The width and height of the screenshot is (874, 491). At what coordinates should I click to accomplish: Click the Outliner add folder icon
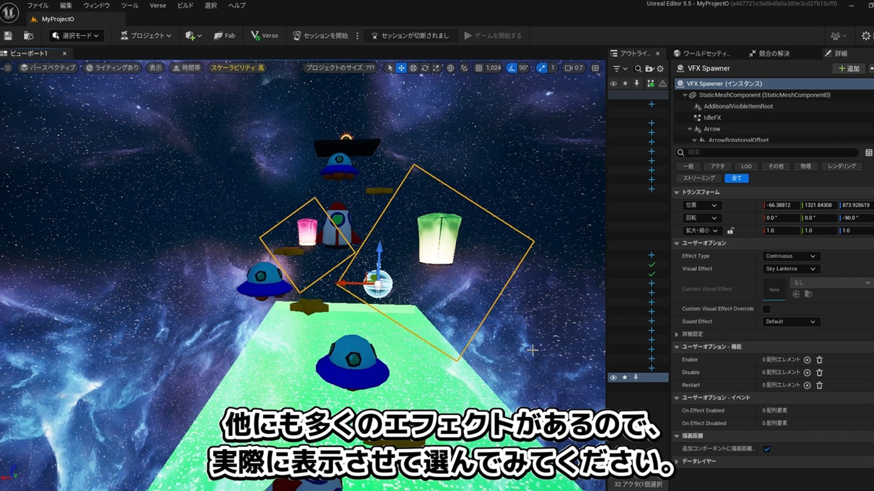(x=650, y=69)
